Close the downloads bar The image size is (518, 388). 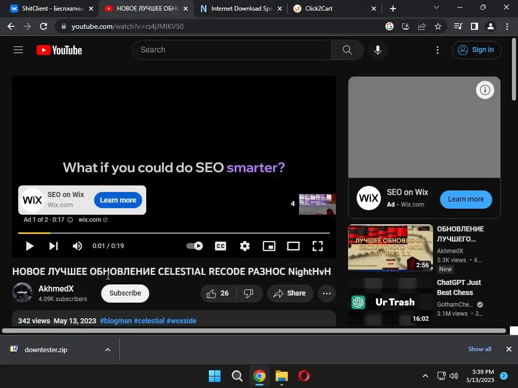[509, 349]
